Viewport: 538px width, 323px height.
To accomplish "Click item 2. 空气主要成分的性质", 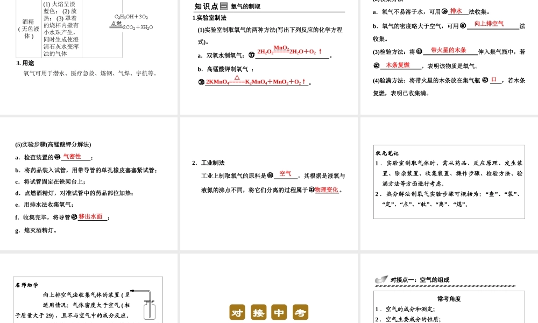I will 408,320.
